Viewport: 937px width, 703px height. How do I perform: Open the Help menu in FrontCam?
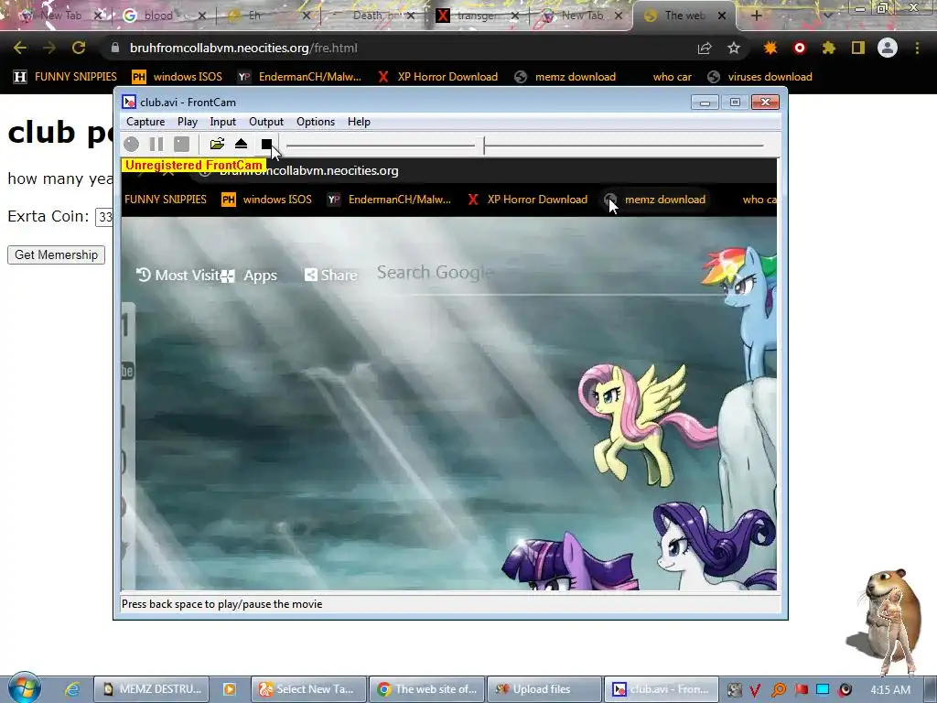point(359,122)
